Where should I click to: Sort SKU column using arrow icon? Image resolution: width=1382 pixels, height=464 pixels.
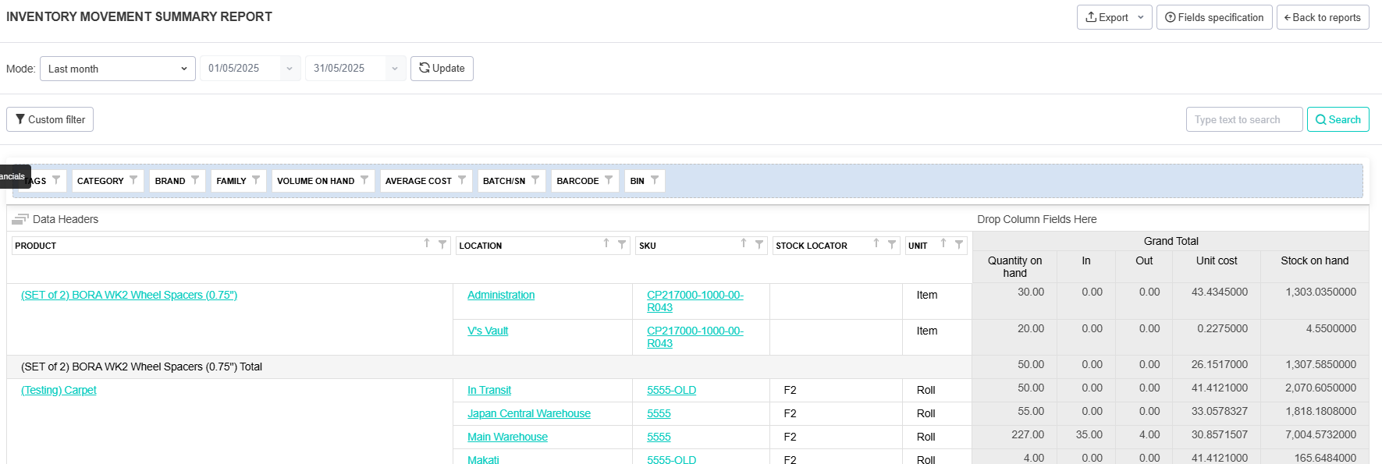744,244
